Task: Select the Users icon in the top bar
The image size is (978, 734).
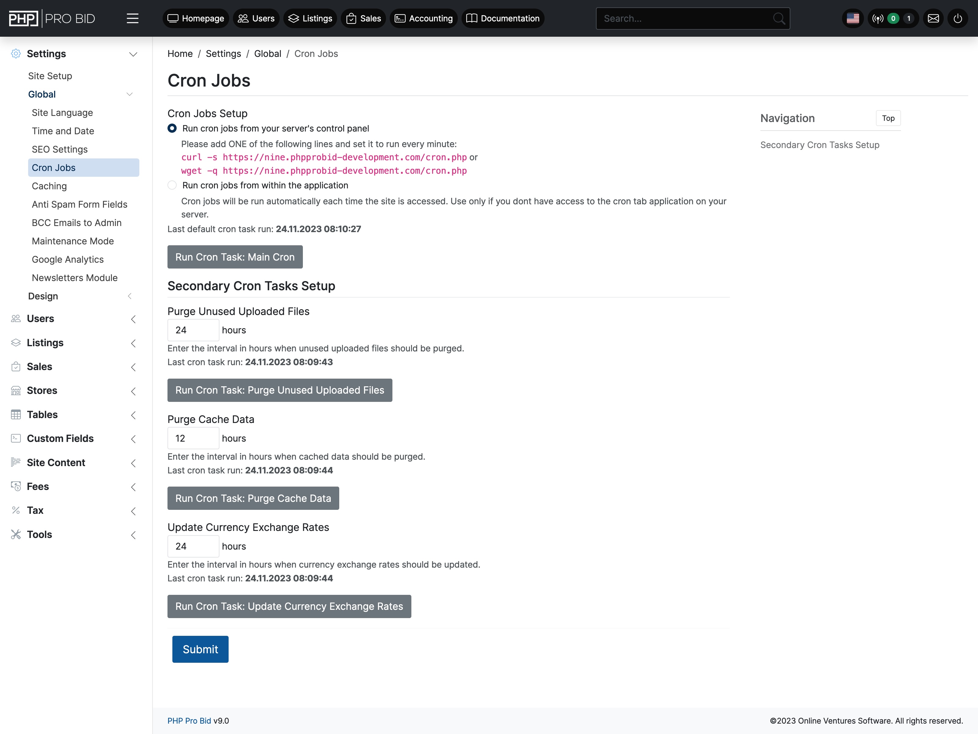Action: coord(256,18)
